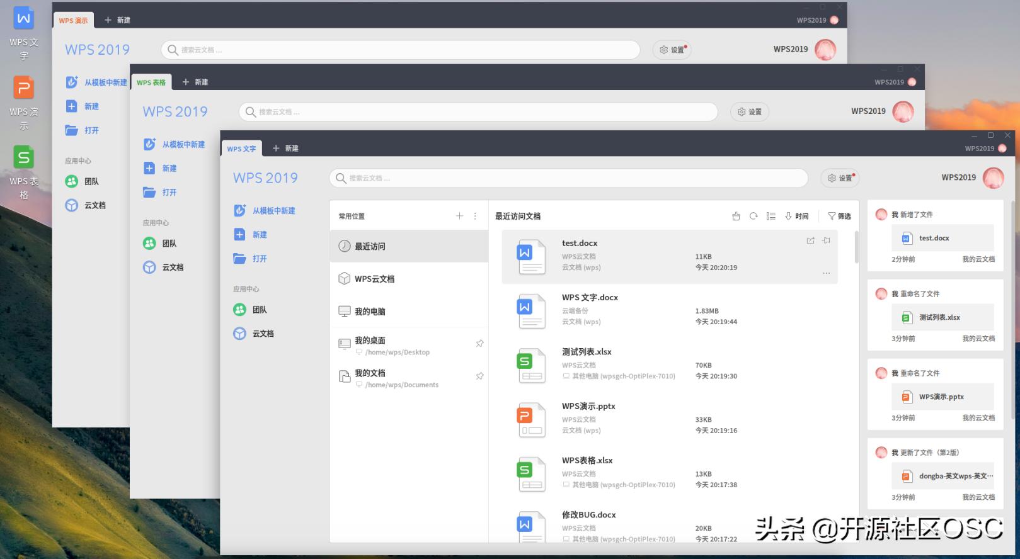The image size is (1020, 559).
Task: Unpin 我的文档 from common locations
Action: (479, 376)
